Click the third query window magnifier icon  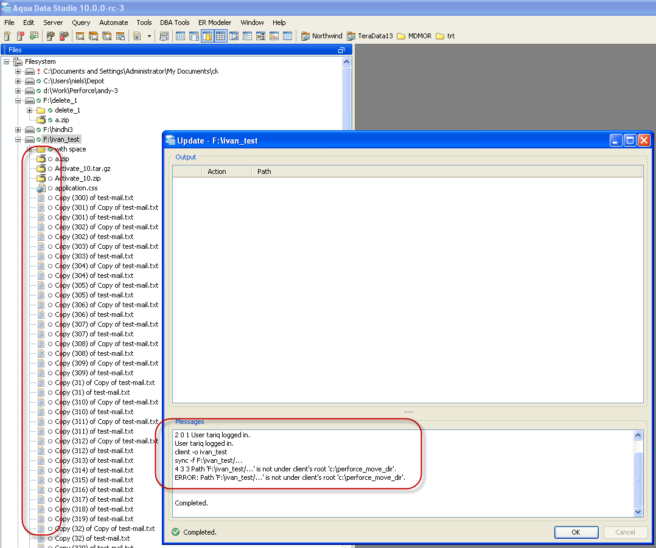[106, 36]
